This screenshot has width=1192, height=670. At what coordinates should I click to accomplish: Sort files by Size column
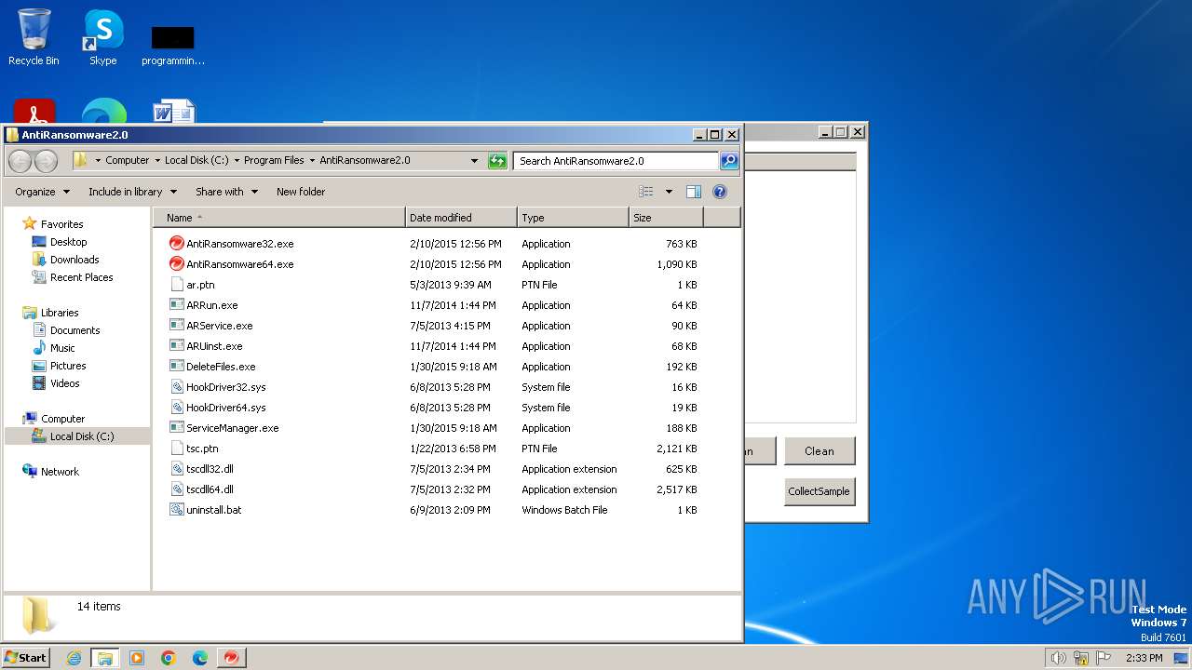click(666, 218)
